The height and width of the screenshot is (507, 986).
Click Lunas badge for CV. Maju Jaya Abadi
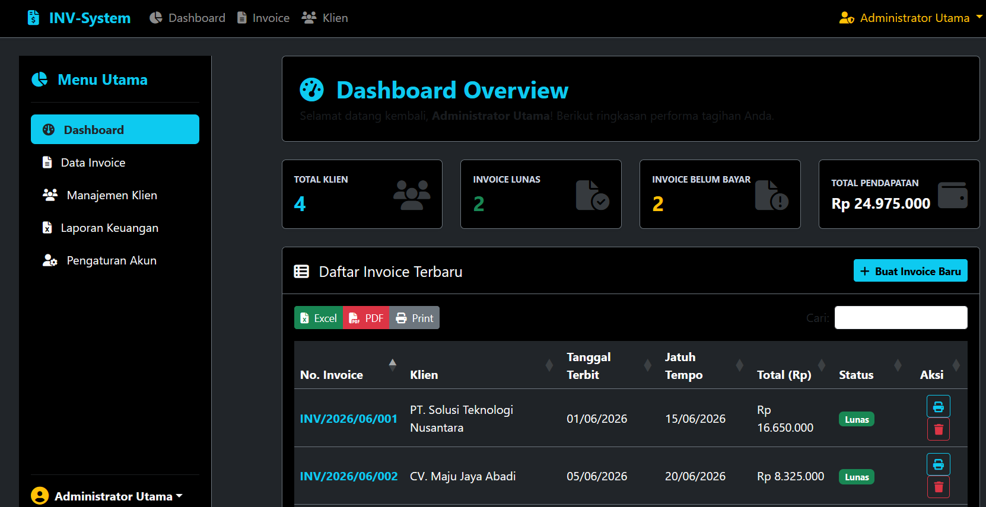coord(857,477)
